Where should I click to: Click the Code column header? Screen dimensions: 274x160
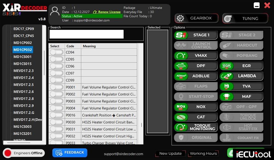click(x=70, y=46)
